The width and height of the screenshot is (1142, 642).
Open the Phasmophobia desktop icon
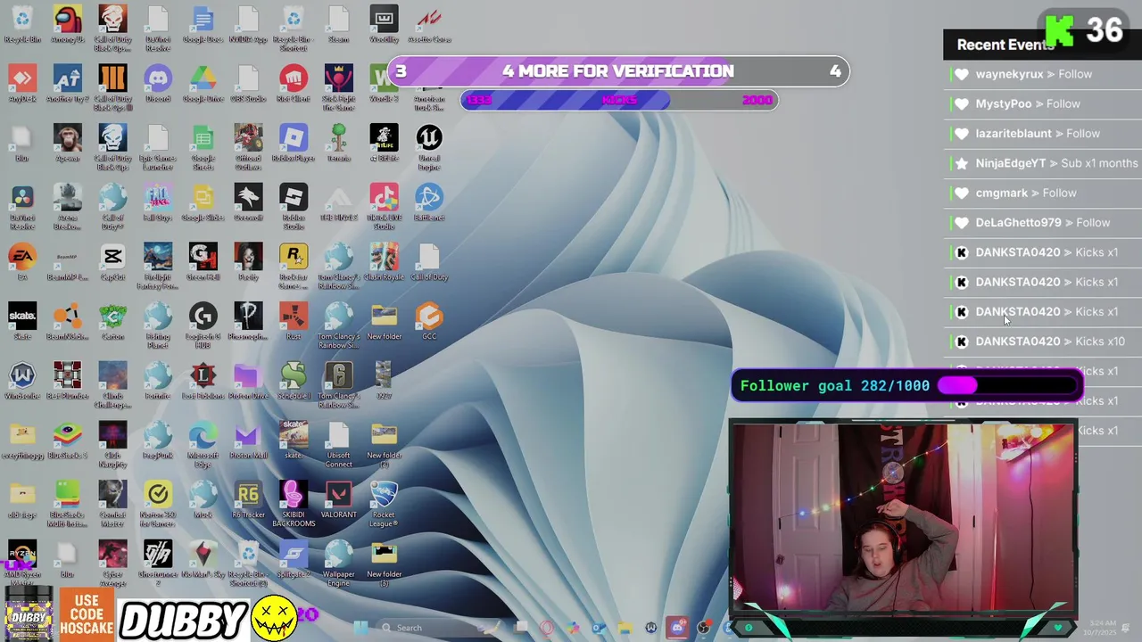point(248,322)
